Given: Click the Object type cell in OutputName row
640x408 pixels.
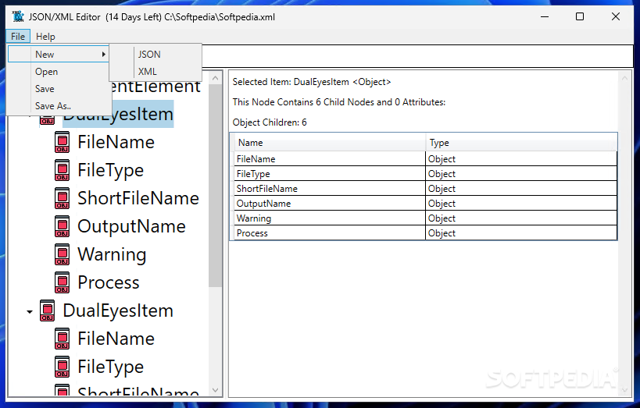Looking at the screenshot, I should [x=521, y=204].
